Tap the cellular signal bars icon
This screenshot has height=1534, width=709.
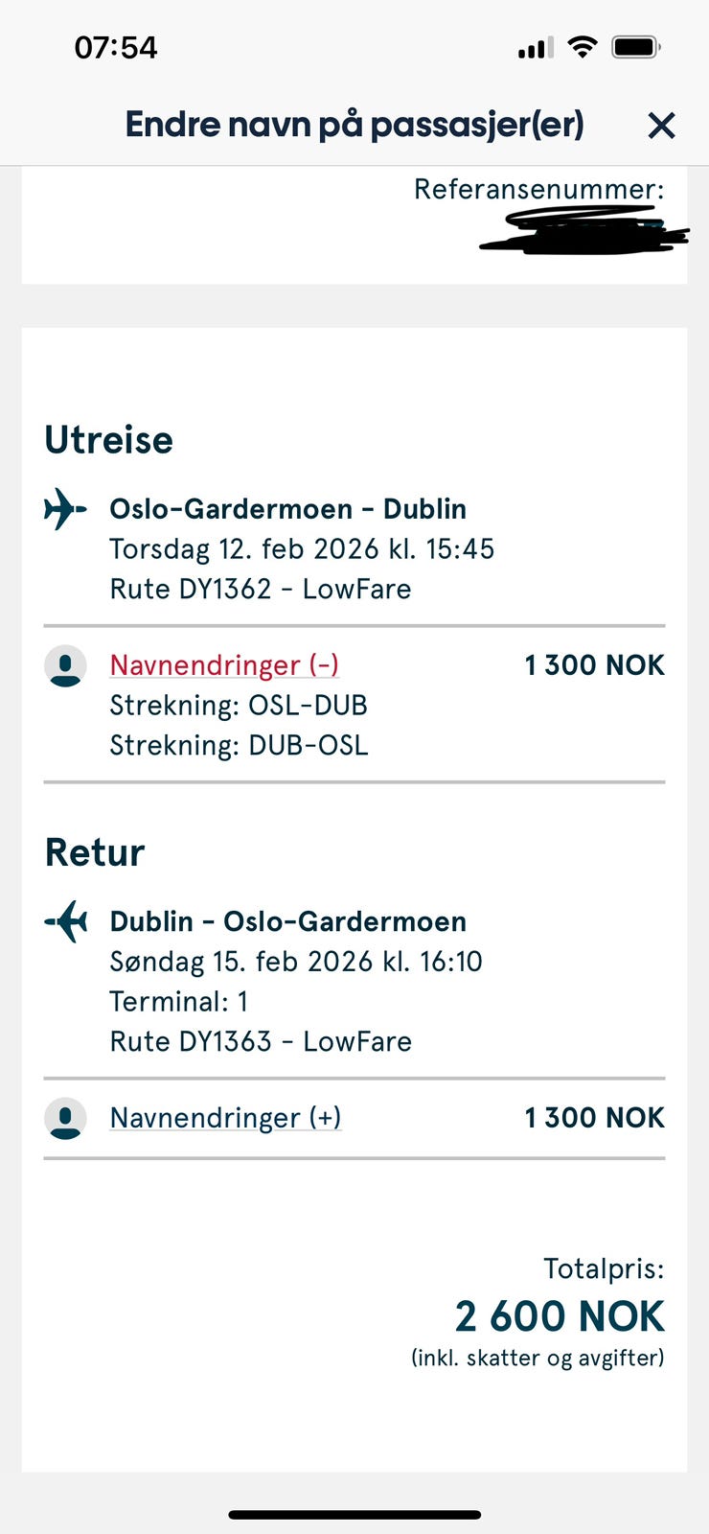click(x=536, y=48)
